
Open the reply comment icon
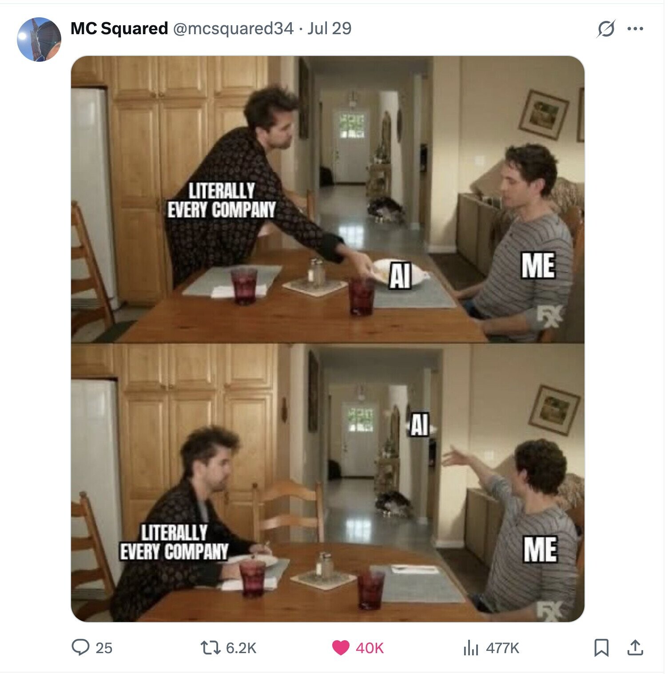click(x=80, y=647)
